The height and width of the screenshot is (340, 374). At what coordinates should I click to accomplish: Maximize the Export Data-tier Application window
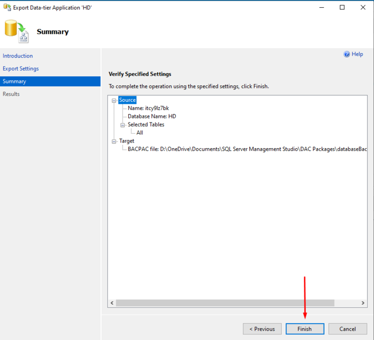(342, 7)
